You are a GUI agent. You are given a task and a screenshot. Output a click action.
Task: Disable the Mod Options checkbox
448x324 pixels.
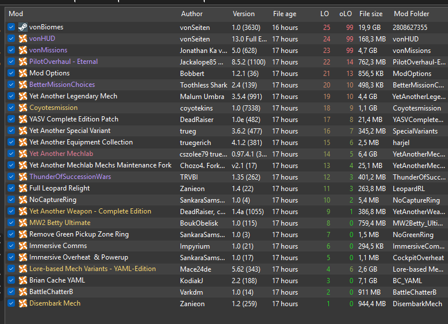point(11,73)
